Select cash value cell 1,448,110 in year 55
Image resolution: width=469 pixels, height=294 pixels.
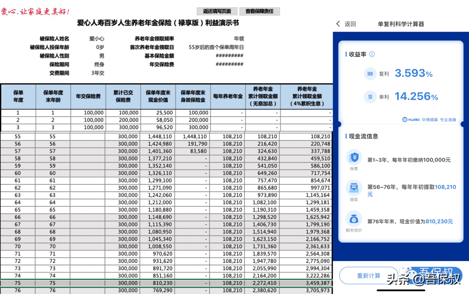157,137
